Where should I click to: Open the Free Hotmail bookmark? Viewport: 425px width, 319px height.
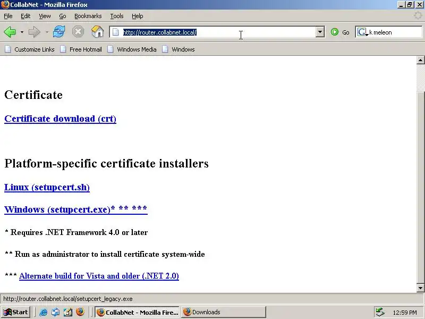(x=81, y=49)
